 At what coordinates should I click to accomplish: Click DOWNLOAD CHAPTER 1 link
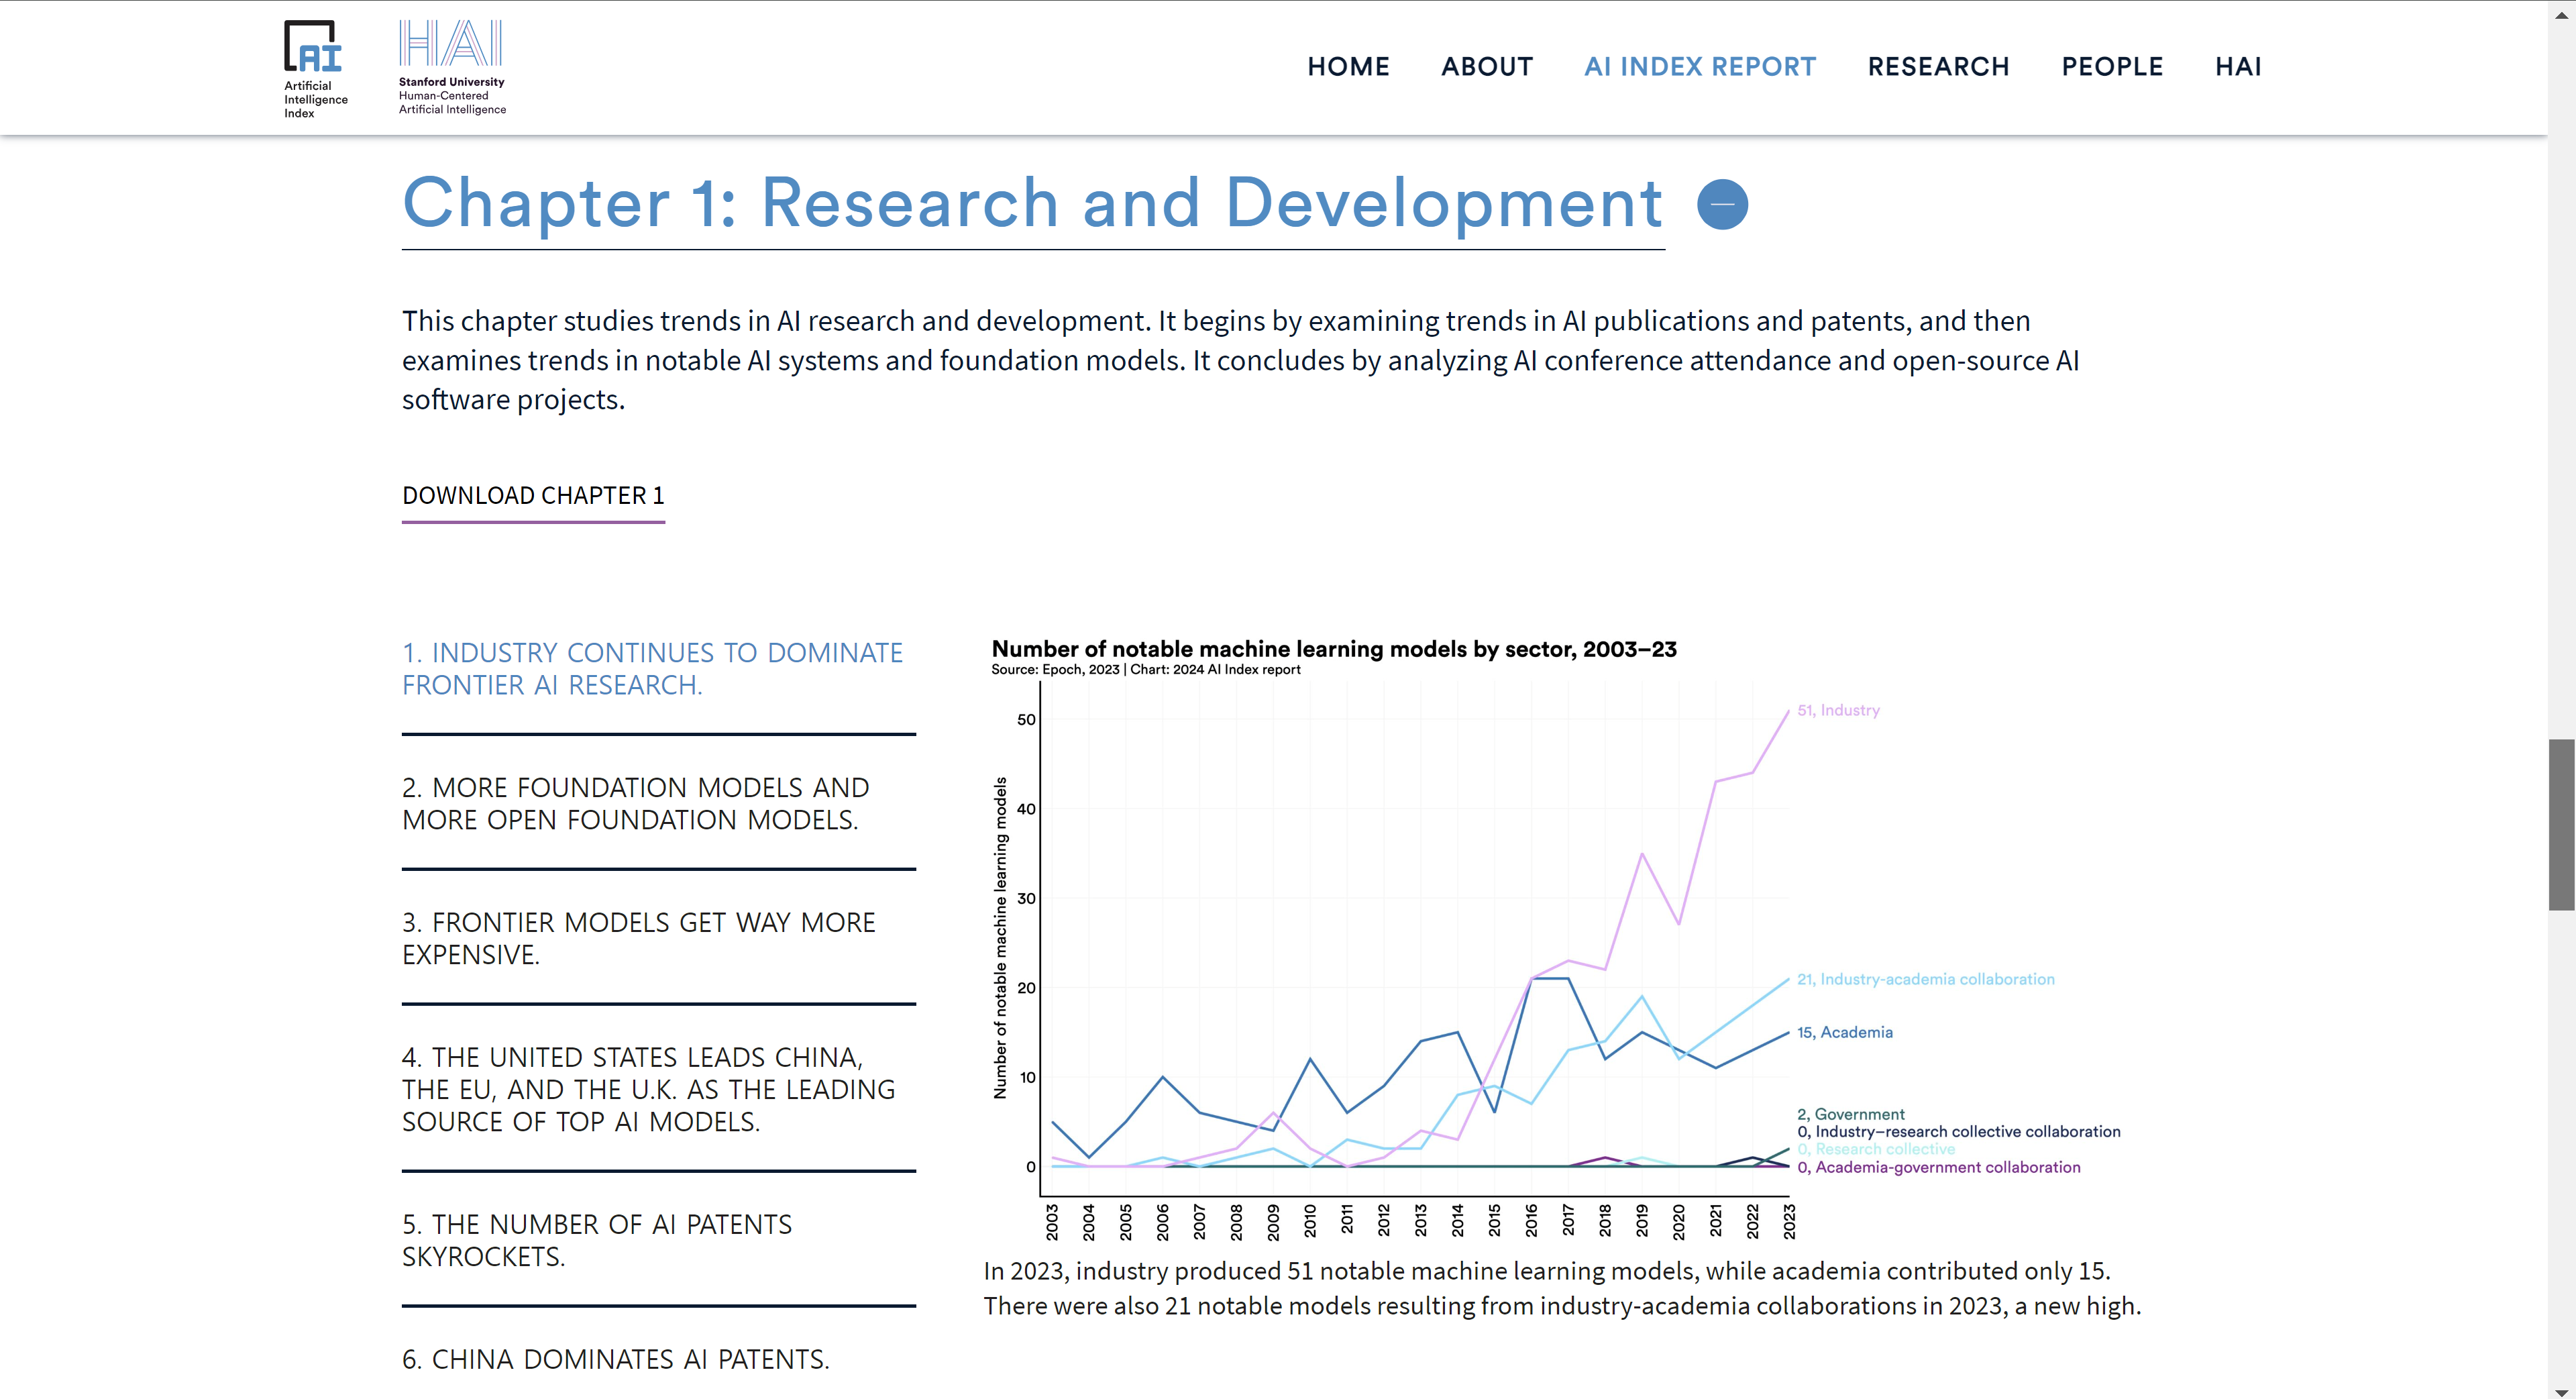(533, 496)
